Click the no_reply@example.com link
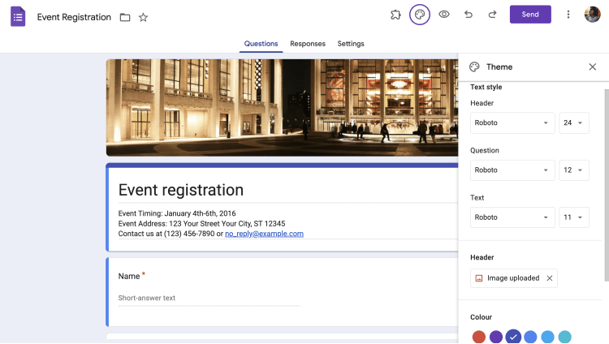The width and height of the screenshot is (609, 344). pyautogui.click(x=264, y=234)
